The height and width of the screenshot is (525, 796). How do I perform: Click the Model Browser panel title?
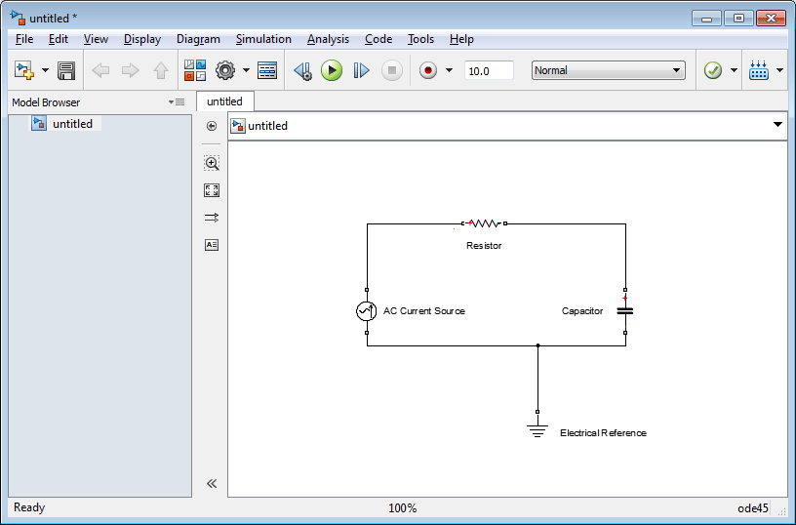(x=46, y=102)
